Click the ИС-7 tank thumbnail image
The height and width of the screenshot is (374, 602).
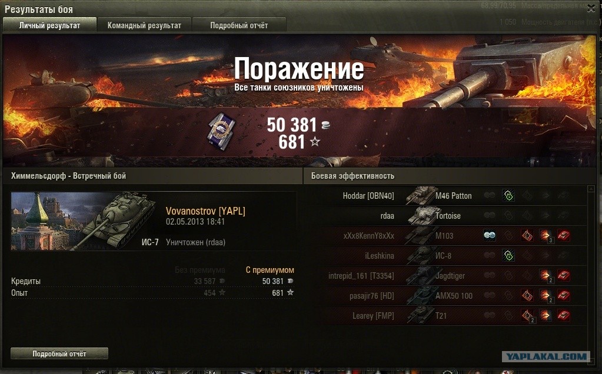(85, 221)
